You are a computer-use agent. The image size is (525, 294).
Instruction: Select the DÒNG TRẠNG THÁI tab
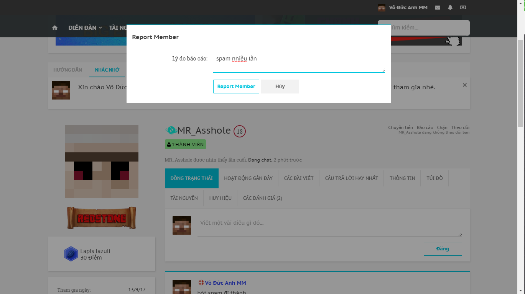click(x=192, y=178)
